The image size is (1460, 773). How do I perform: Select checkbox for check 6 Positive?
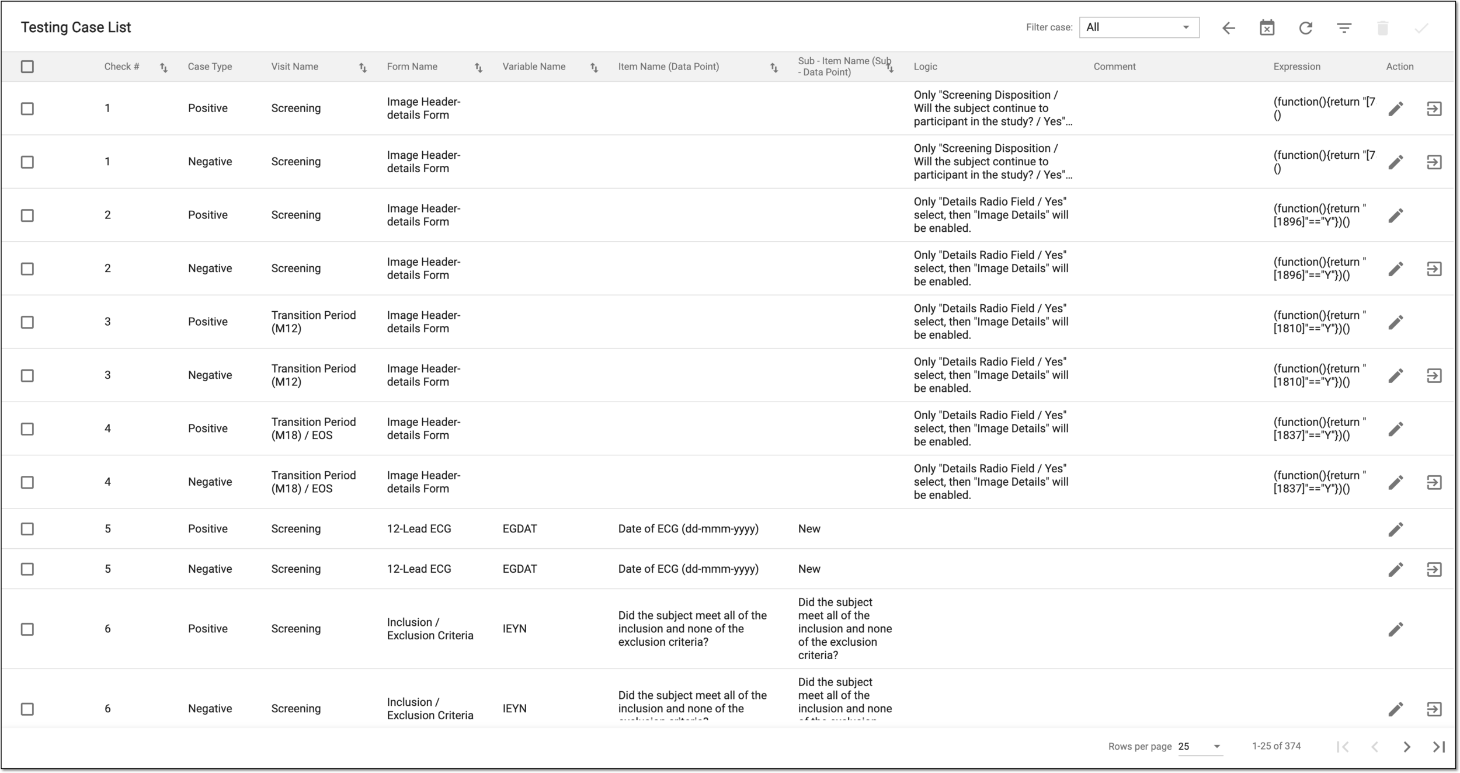pos(27,629)
